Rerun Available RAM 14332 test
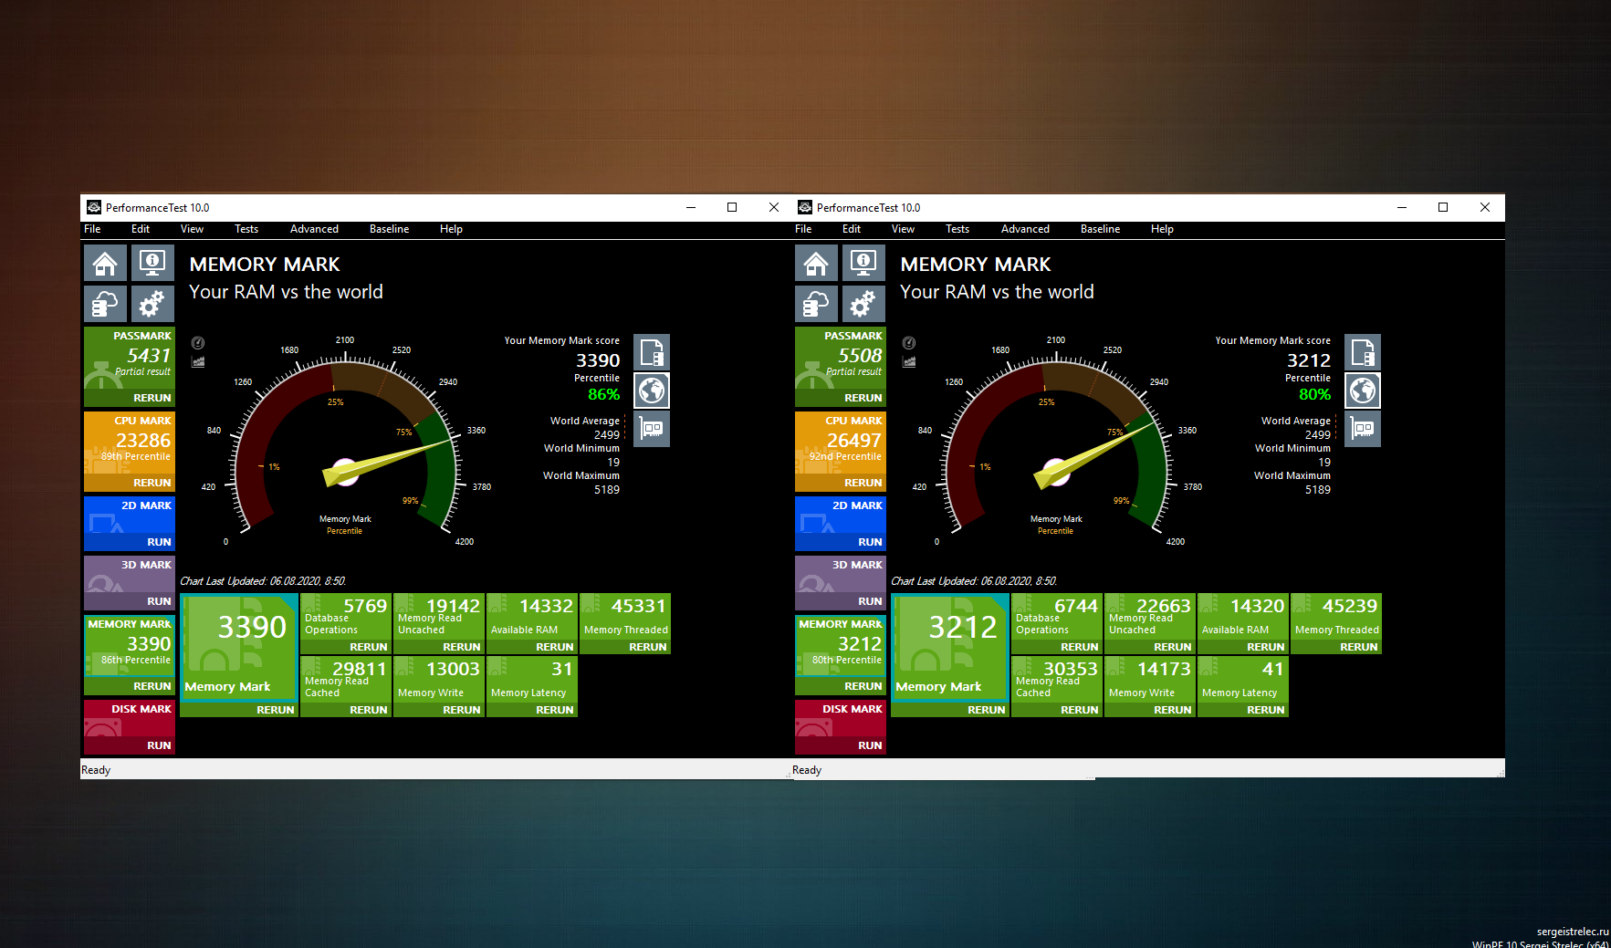The height and width of the screenshot is (948, 1611). [x=555, y=647]
